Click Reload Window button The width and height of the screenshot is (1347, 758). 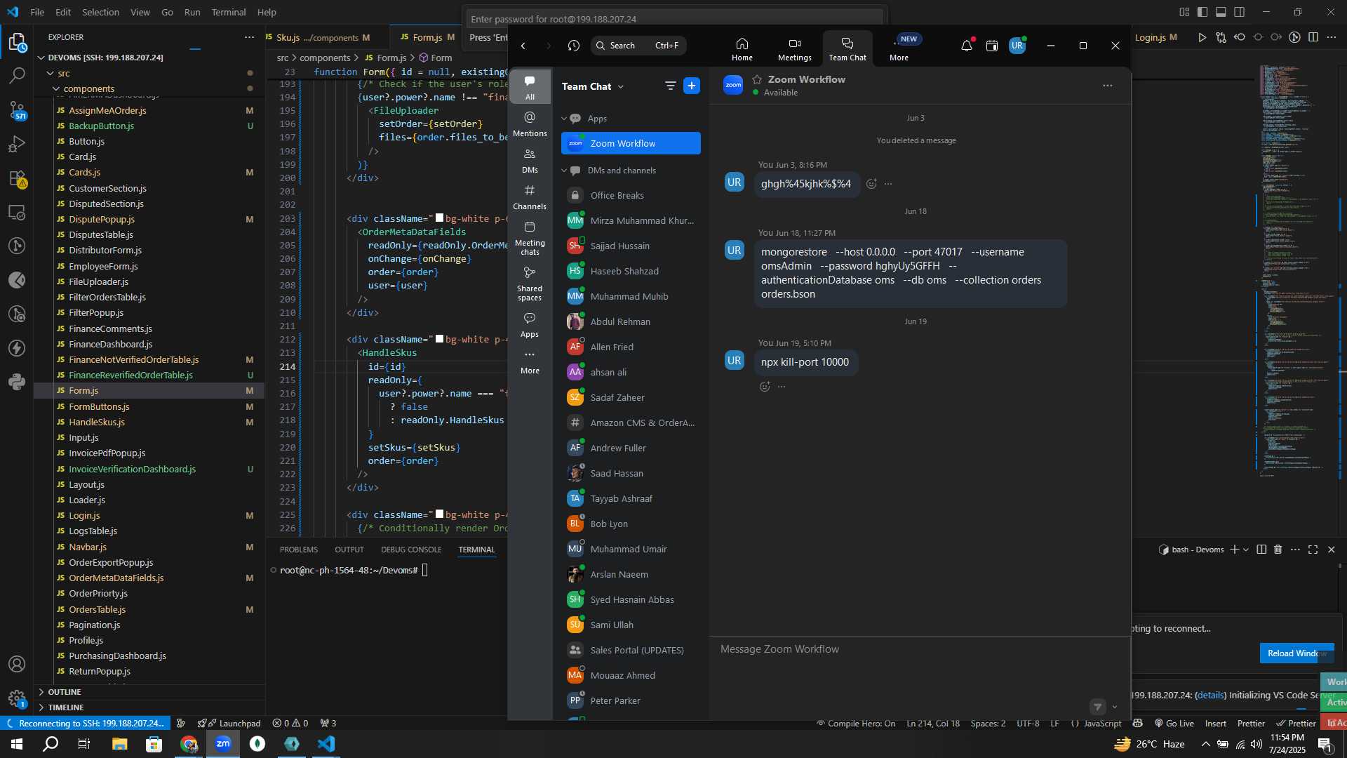point(1296,653)
